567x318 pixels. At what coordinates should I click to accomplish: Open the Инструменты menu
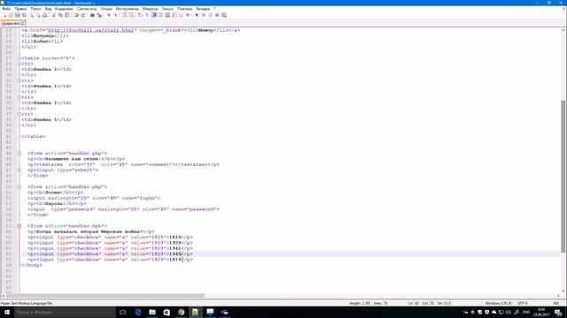tap(127, 9)
